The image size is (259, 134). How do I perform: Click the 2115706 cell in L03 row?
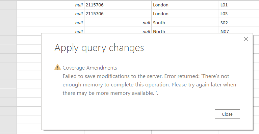point(118,14)
